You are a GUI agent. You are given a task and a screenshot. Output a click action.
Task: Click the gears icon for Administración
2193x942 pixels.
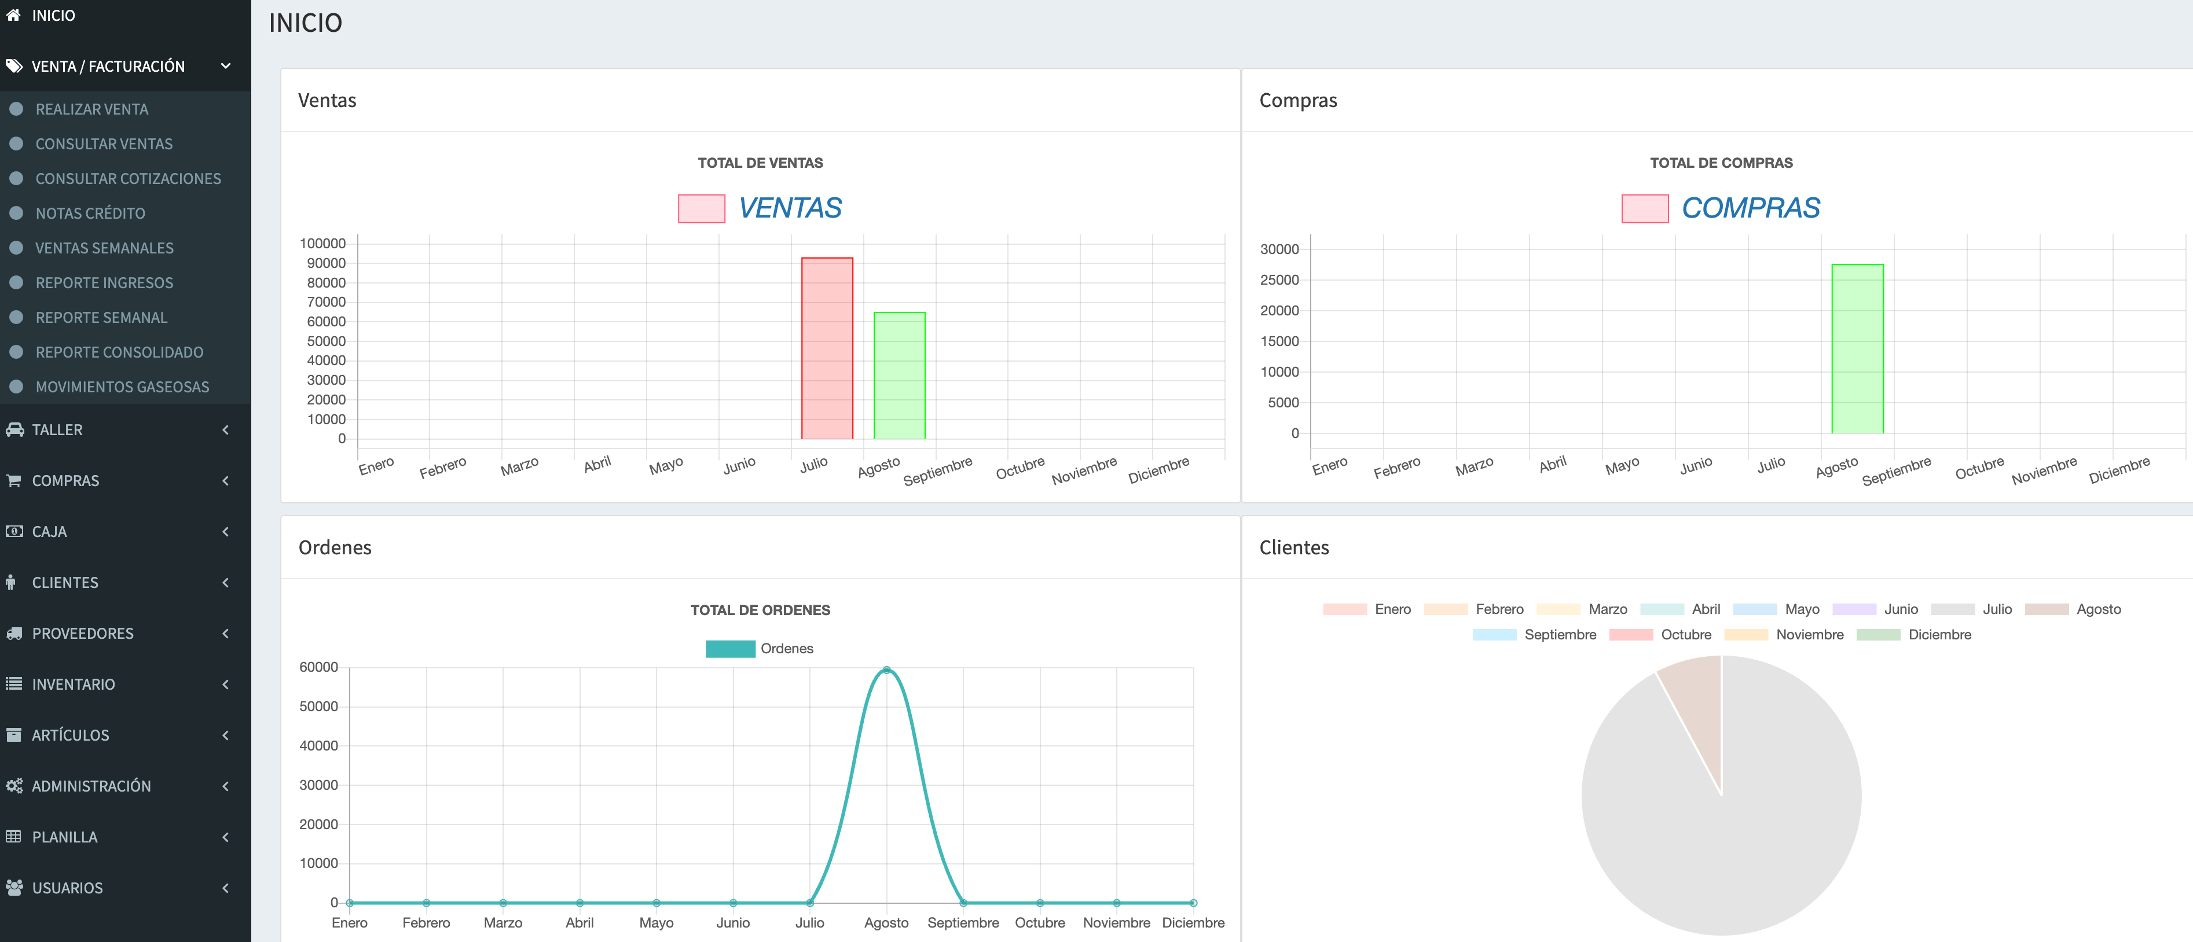(x=14, y=786)
